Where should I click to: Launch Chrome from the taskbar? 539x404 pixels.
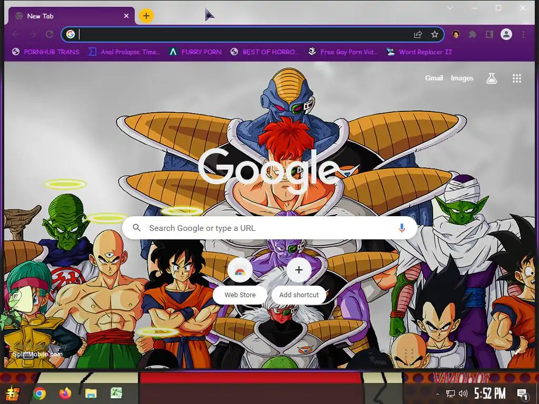39,393
